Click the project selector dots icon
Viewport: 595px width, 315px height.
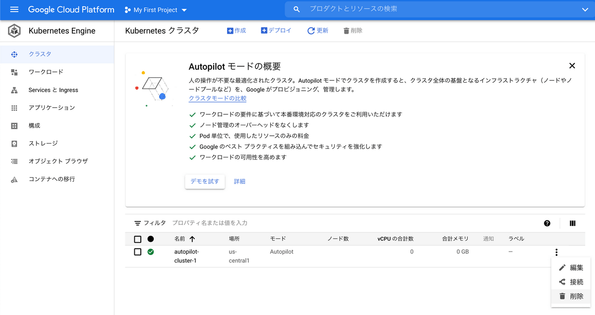pos(127,10)
